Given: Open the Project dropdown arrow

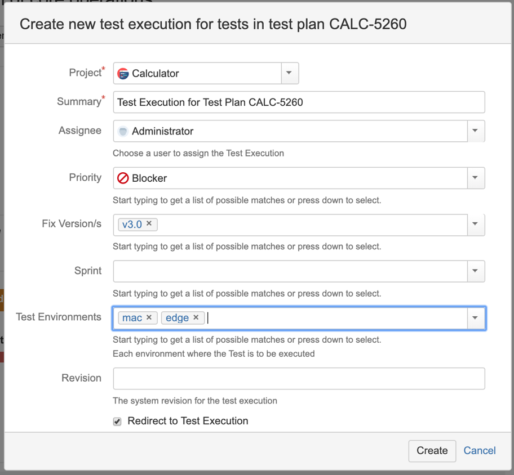Looking at the screenshot, I should (x=290, y=73).
